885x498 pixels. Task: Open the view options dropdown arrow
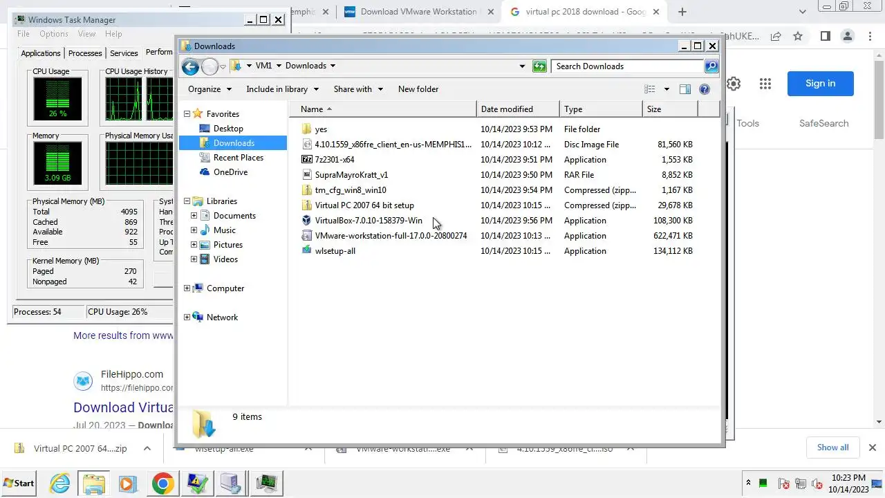click(x=667, y=89)
